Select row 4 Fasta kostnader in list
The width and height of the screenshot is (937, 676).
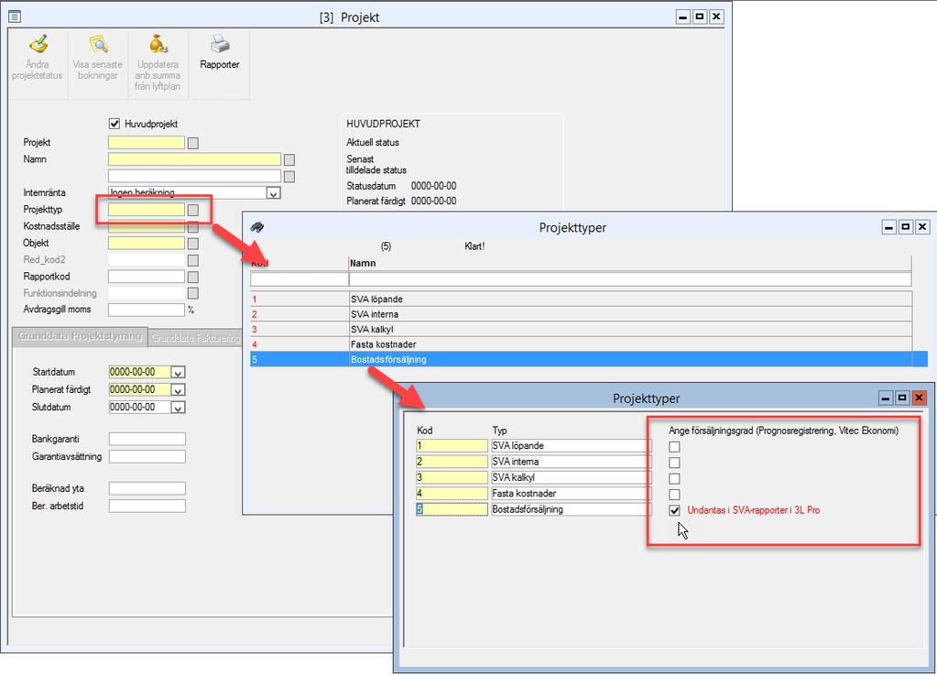tap(581, 344)
